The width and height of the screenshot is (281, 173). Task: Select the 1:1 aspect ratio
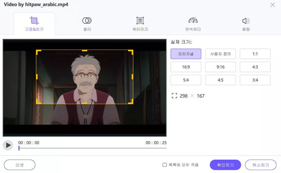255,54
